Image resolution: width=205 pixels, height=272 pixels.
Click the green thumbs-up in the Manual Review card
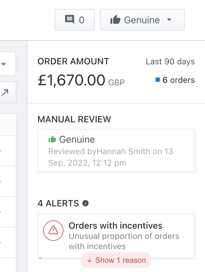52,139
